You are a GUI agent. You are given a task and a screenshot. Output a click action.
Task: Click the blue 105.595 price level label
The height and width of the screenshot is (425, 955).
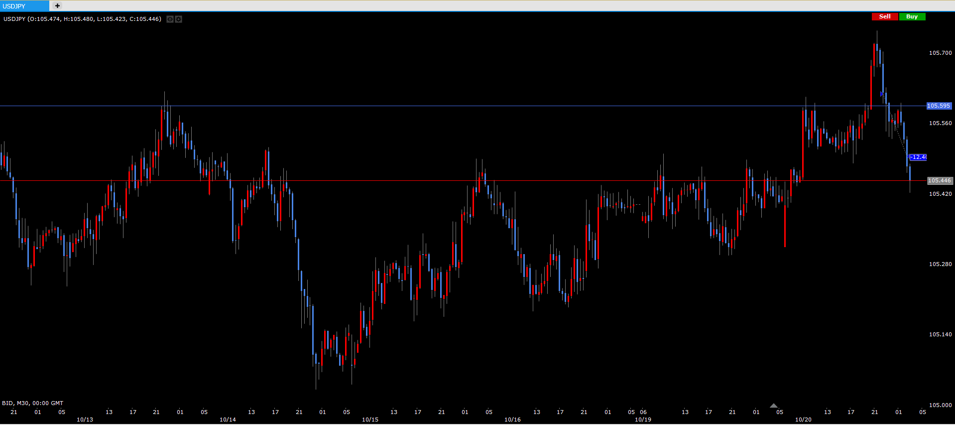point(939,106)
